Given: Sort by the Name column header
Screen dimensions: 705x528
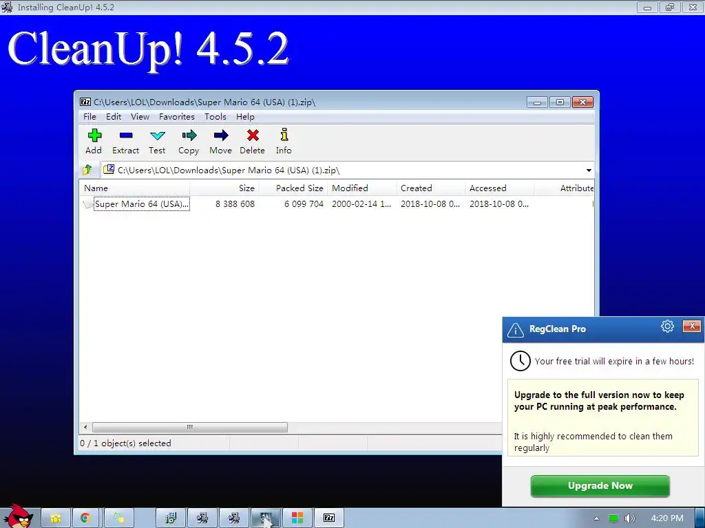Looking at the screenshot, I should pyautogui.click(x=135, y=188).
